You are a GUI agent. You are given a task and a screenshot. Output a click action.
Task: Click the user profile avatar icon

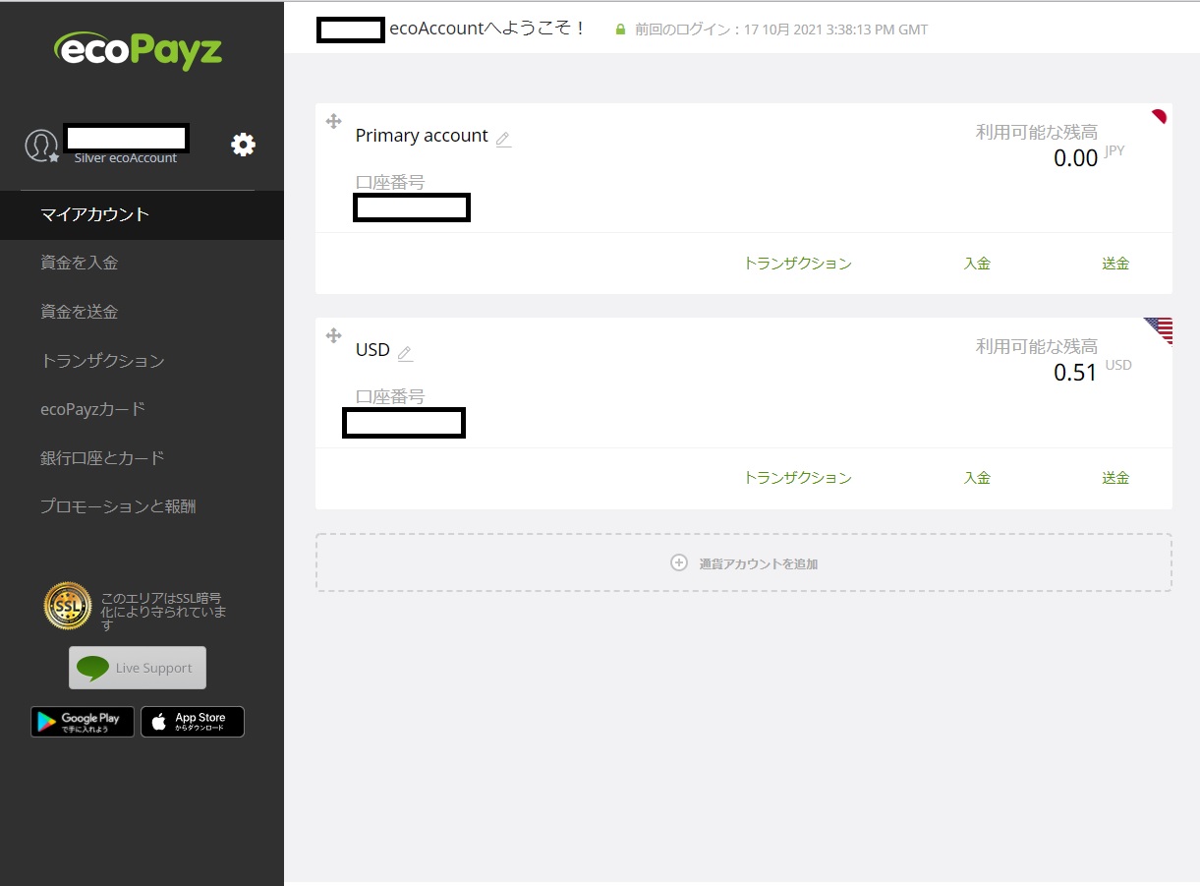point(41,146)
